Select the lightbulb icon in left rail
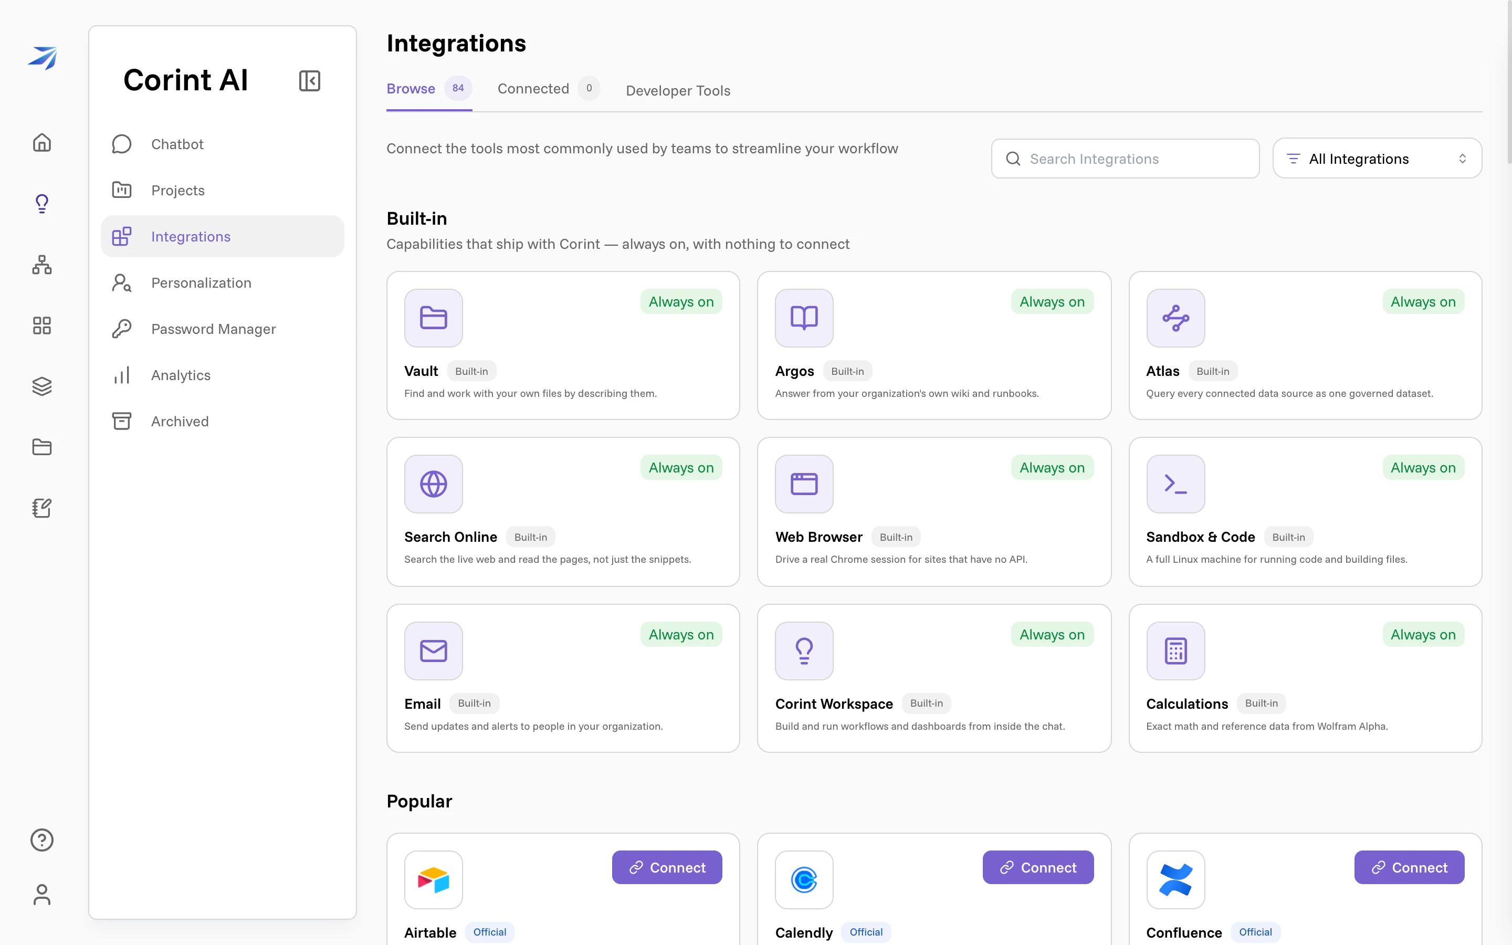The image size is (1512, 945). 42,204
